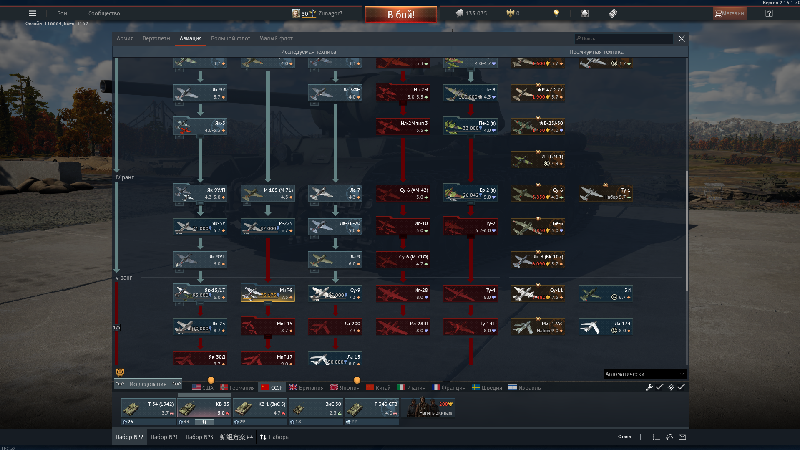Select the США nation tab

tap(203, 388)
